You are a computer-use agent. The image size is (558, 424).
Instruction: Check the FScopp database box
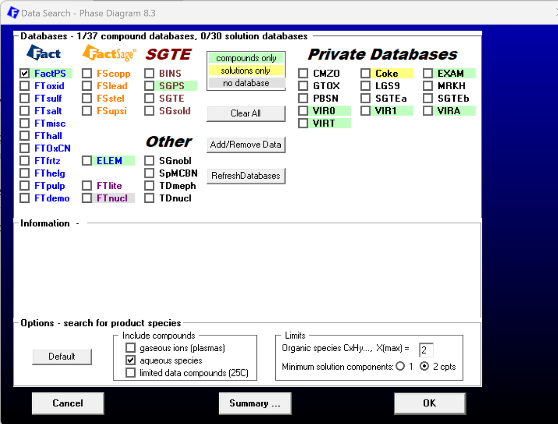pos(87,74)
